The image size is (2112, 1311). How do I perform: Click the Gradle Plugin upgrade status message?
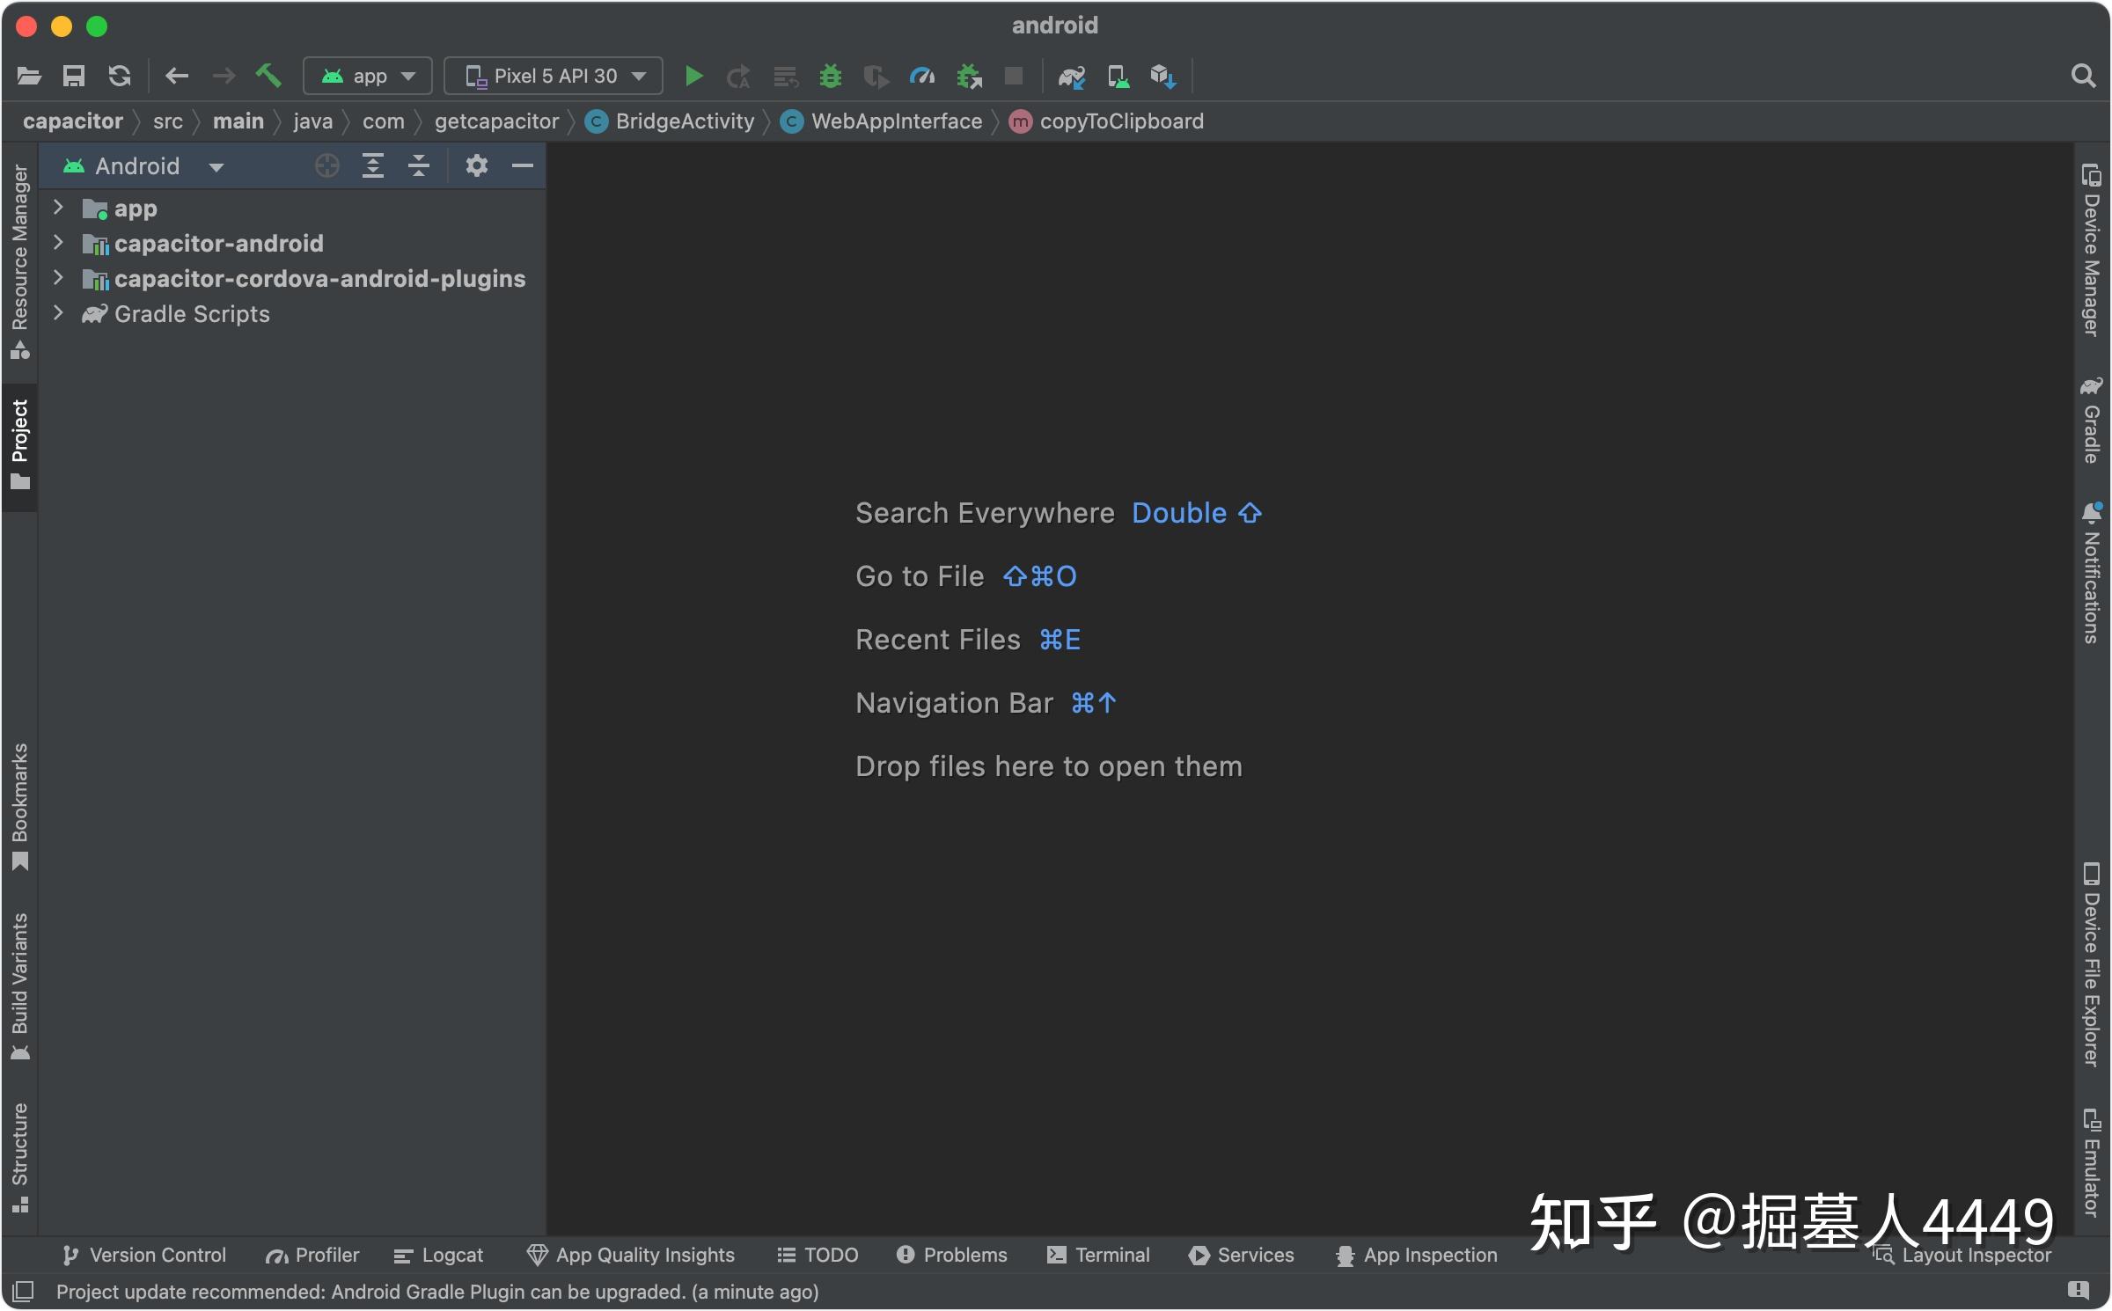pyautogui.click(x=437, y=1292)
